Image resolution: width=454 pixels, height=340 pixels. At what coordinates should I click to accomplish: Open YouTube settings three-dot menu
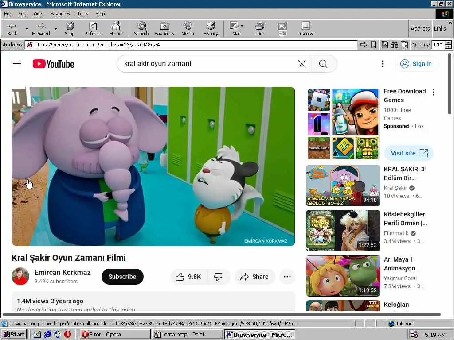click(x=383, y=64)
